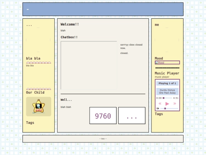Click the 'Tags' heading in left sidebar
Image resolution: width=206 pixels, height=155 pixels.
coord(30,123)
